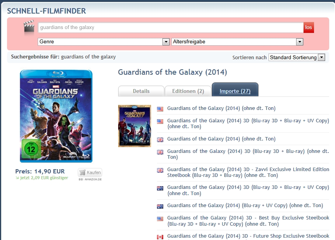Viewport: 335px width, 240px height.
Task: Open US 3D Blu-ray + UV Copy import
Action: click(x=248, y=123)
